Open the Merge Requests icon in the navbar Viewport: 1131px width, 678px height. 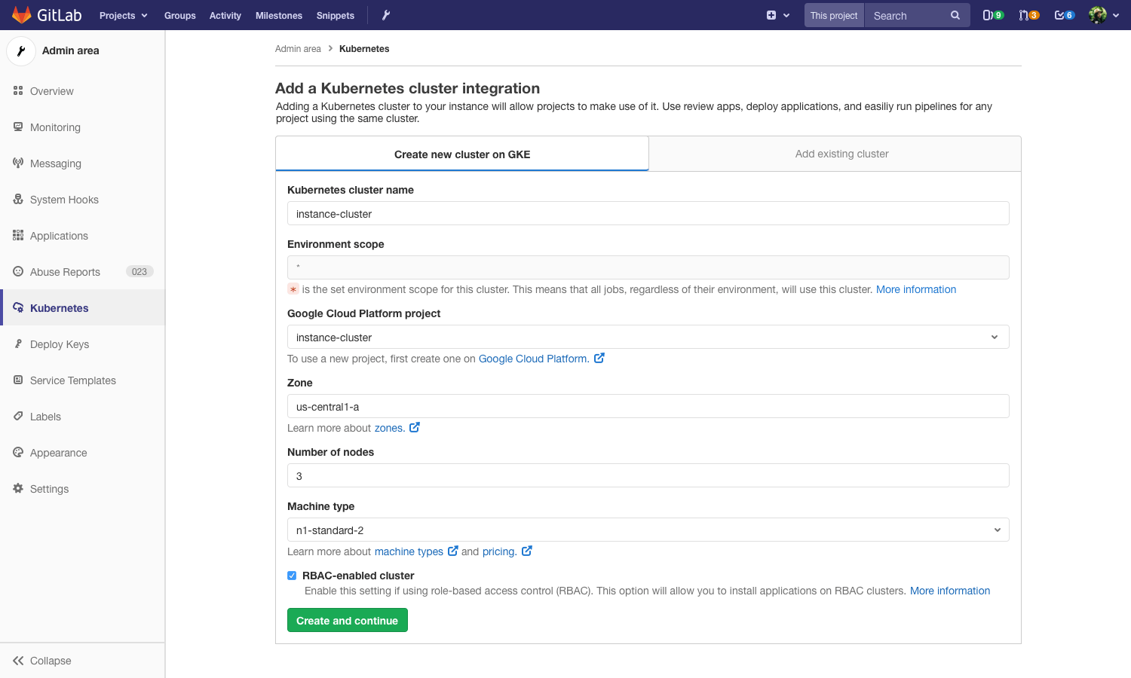pyautogui.click(x=1025, y=14)
